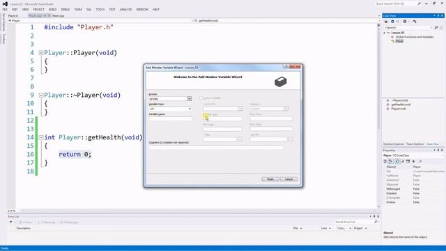Toggle the Control variable checkbox in wizard
446x251 pixels.
click(201, 98)
